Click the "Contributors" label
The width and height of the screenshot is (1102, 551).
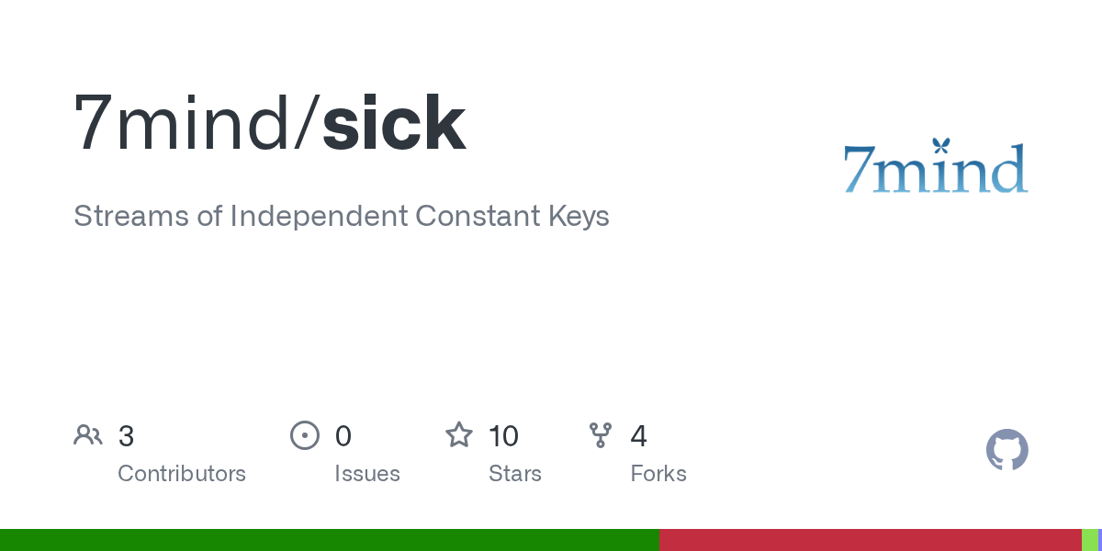(182, 474)
